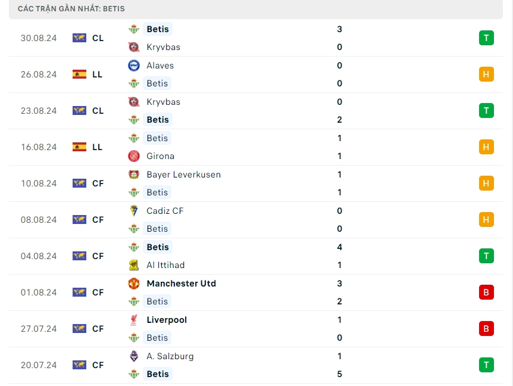Click the Bayer Leverkusen logo

[x=133, y=175]
